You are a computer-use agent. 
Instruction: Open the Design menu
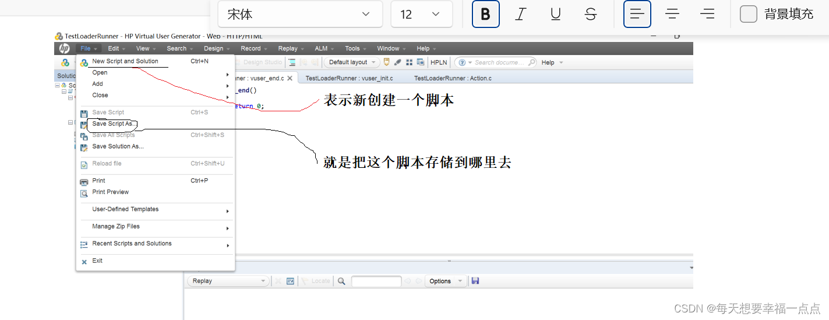click(x=217, y=49)
